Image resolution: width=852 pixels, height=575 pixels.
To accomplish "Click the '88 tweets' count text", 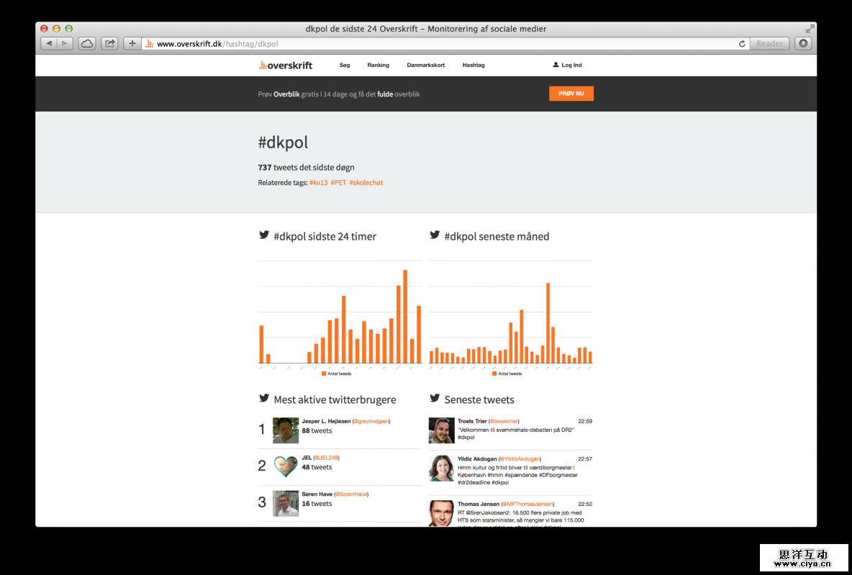I will point(317,430).
